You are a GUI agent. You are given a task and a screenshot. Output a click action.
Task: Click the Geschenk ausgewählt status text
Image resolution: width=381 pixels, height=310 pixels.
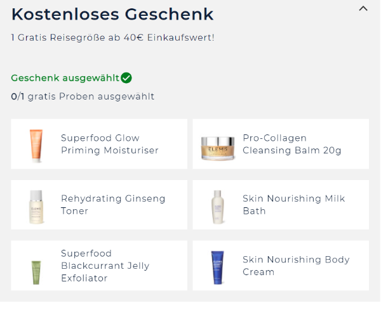(x=65, y=78)
